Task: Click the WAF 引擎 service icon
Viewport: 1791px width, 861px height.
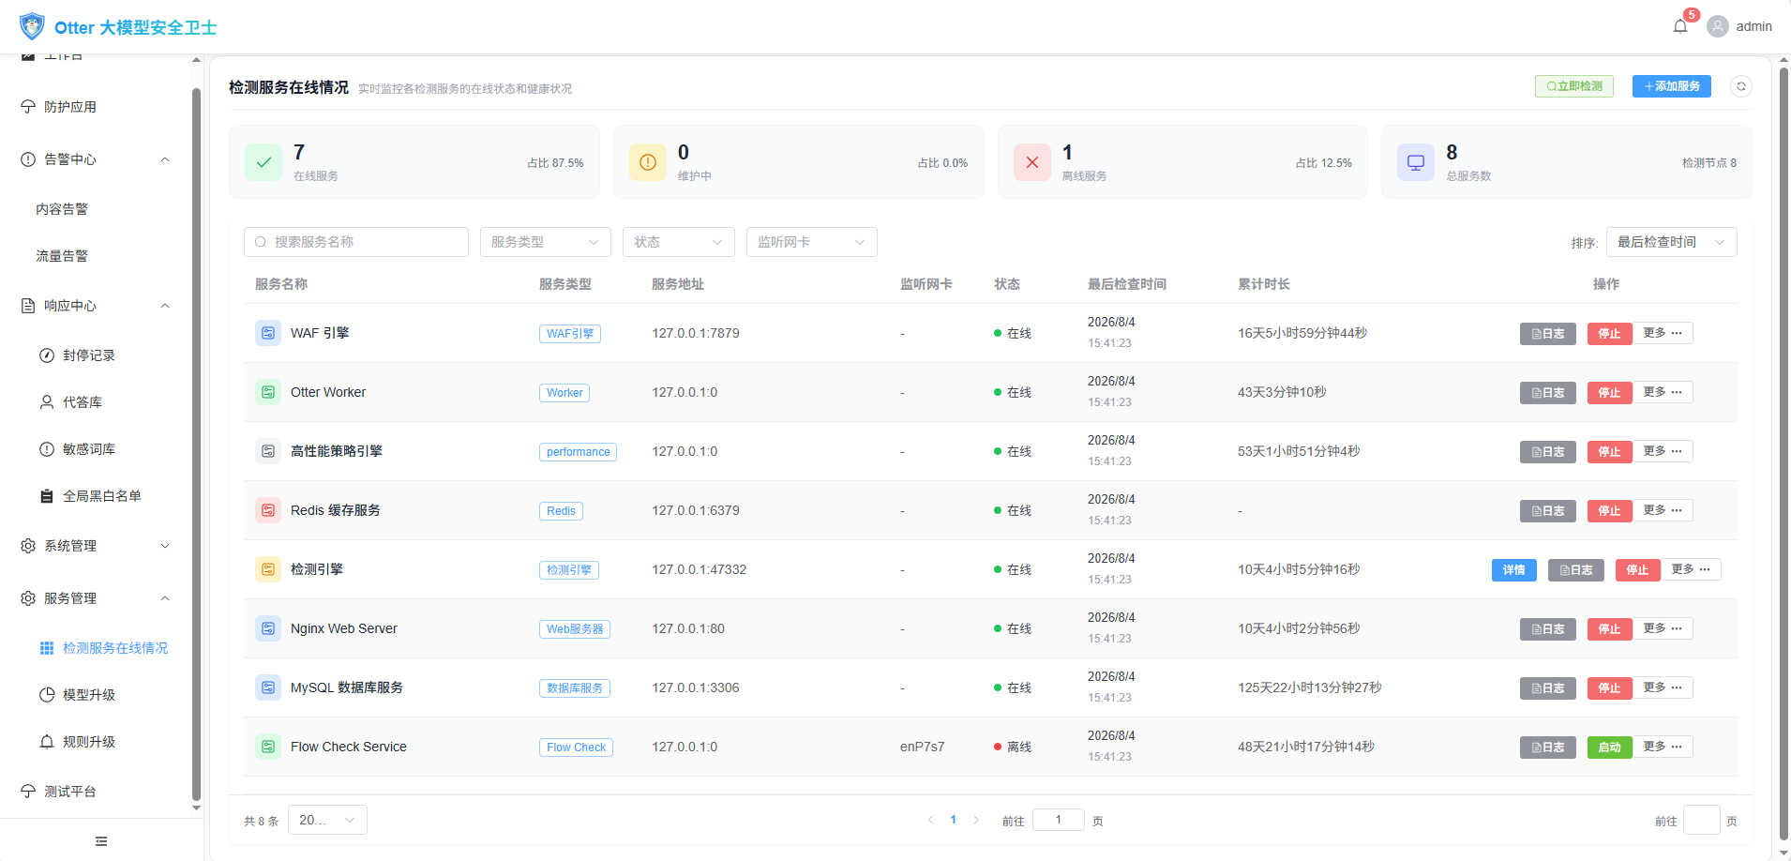Action: [x=268, y=333]
